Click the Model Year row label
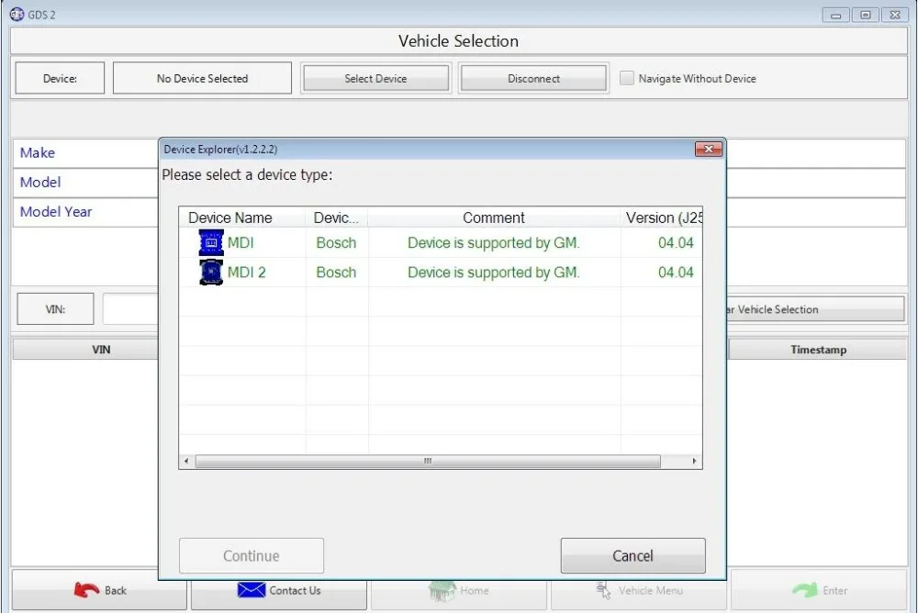918x613 pixels. pos(56,211)
